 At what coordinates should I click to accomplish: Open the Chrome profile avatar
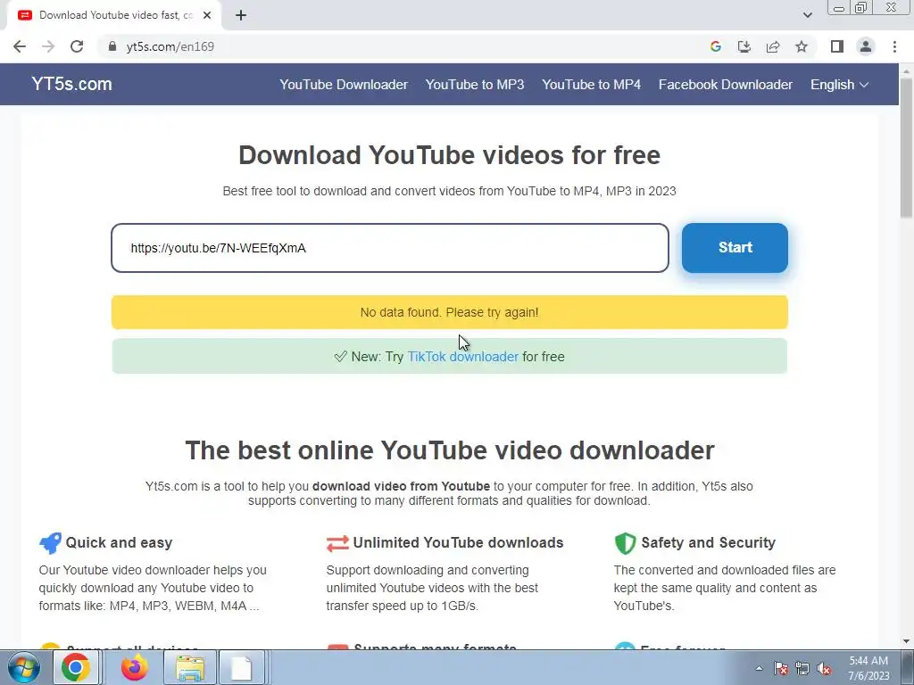(866, 46)
